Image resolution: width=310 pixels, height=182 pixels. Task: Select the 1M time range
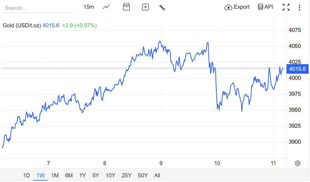[55, 175]
